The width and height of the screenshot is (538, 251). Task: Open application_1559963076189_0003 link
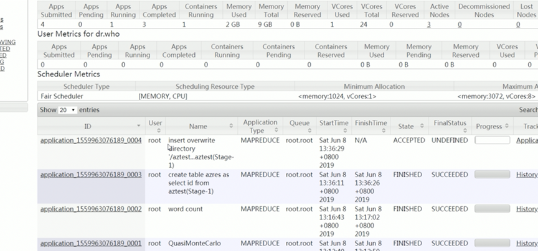[x=91, y=175]
